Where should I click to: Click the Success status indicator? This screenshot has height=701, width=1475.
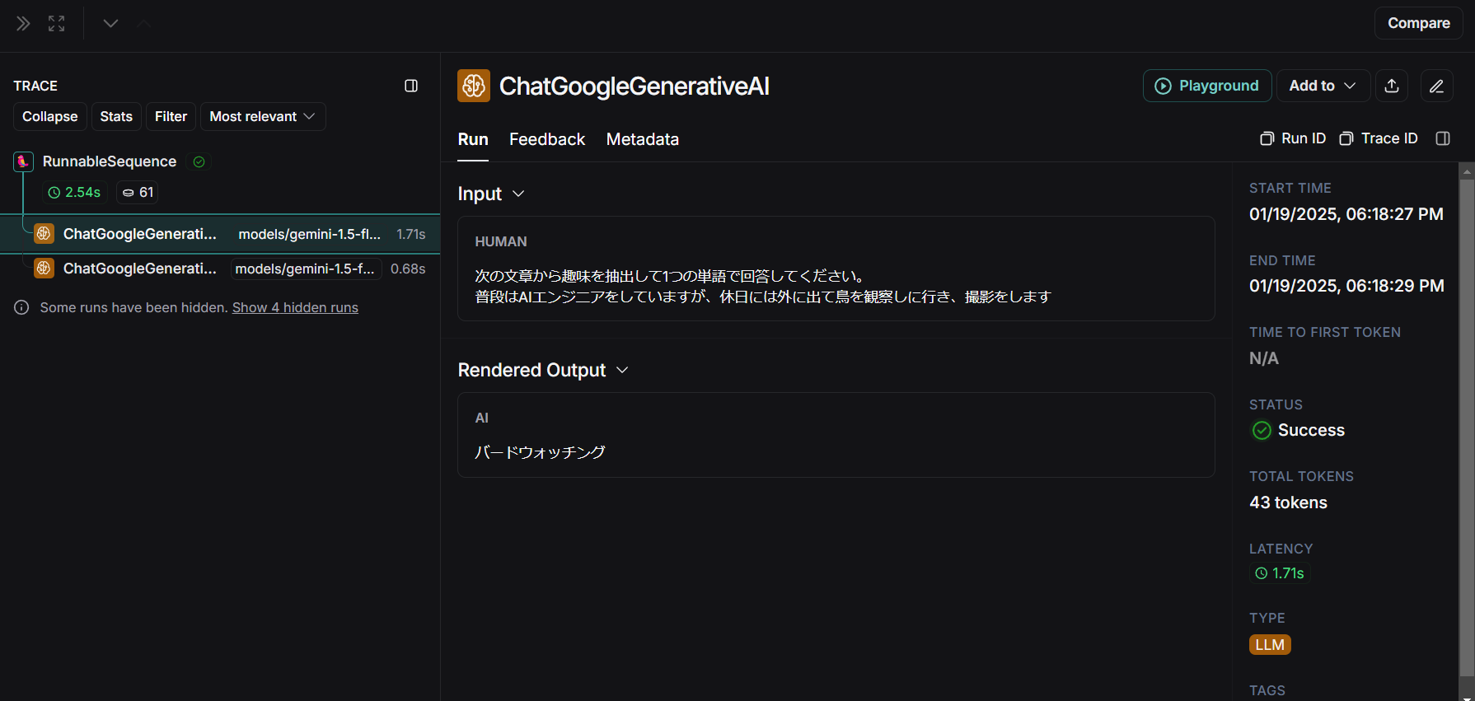coord(1298,430)
